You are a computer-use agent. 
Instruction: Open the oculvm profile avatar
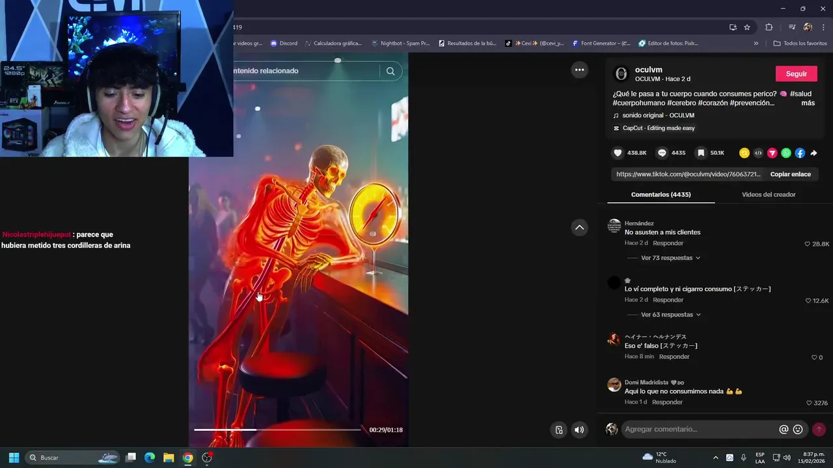[621, 73]
